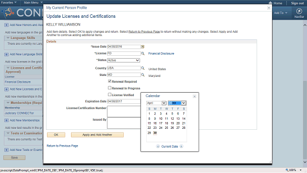Select day 20 in the Calendar
The height and width of the screenshot is (173, 307).
178,123
